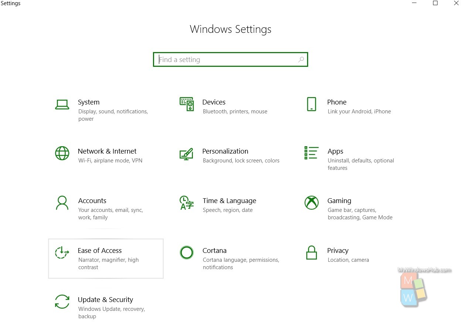Viewport: 463px width, 326px height.
Task: Close the Settings window
Action: (456, 3)
